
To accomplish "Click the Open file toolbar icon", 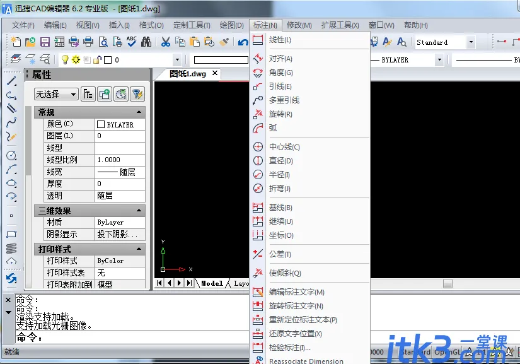I will [30, 42].
